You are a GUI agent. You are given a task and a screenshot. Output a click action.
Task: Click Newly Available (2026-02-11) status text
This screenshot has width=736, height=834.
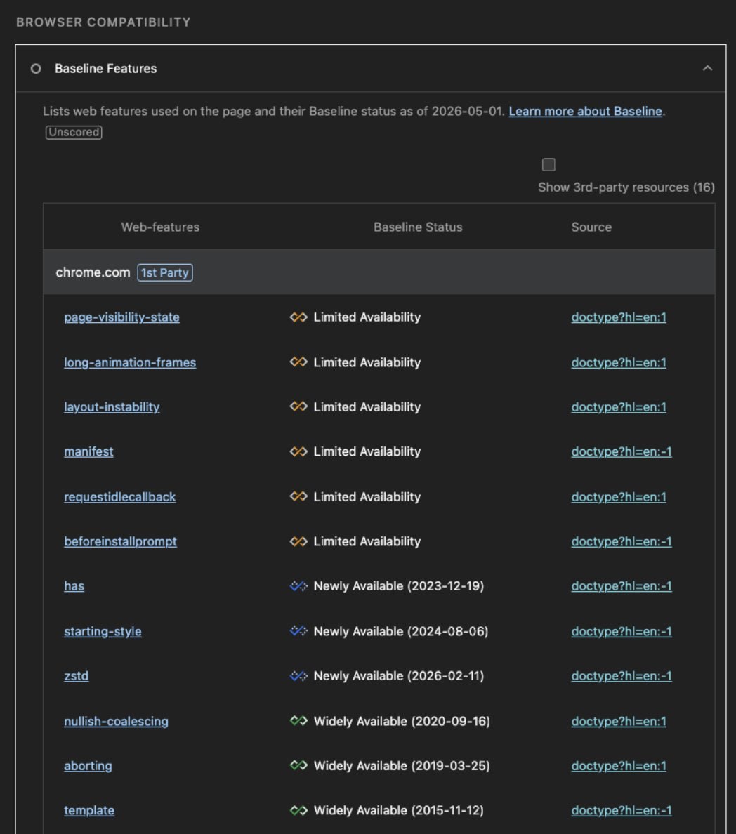[399, 676]
